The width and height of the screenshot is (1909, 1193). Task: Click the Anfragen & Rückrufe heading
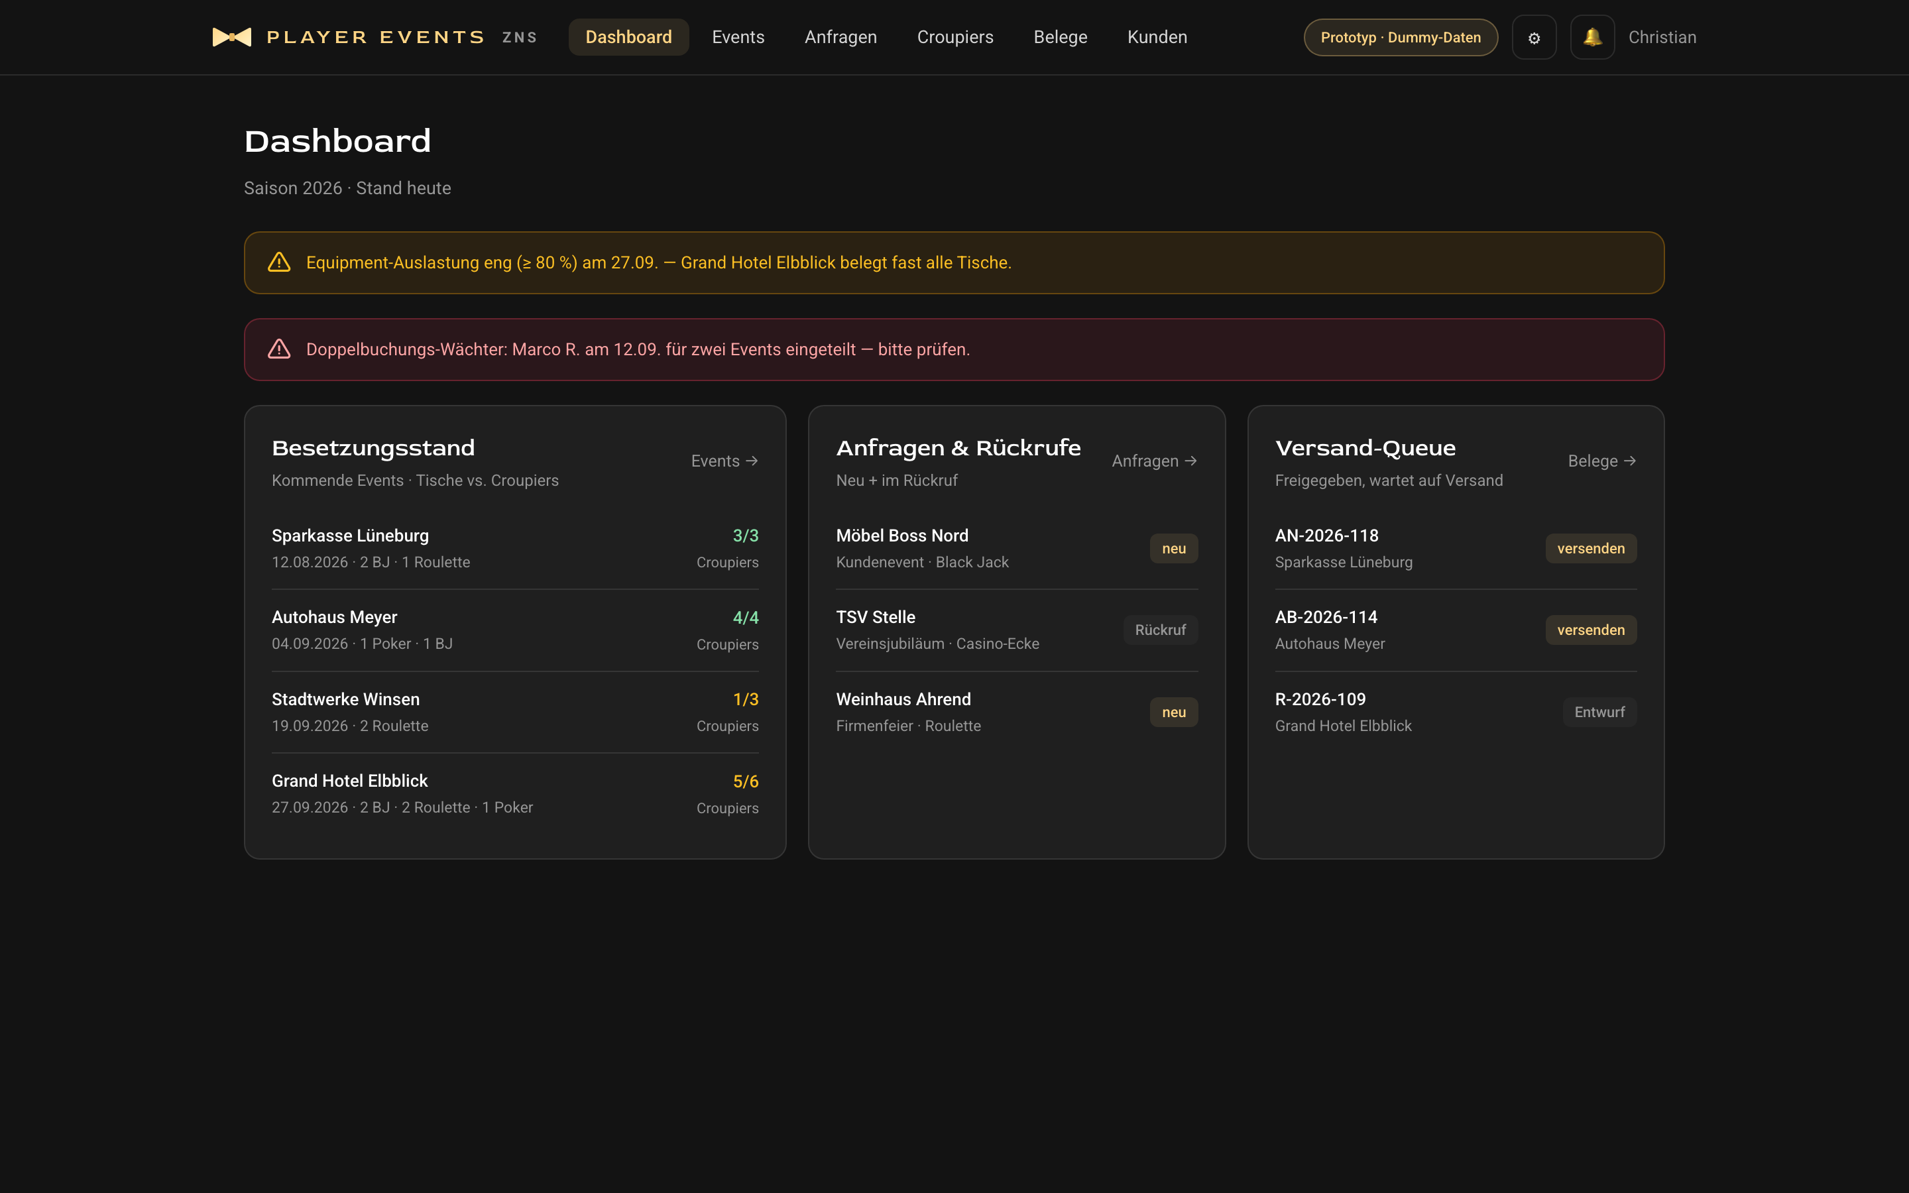958,448
